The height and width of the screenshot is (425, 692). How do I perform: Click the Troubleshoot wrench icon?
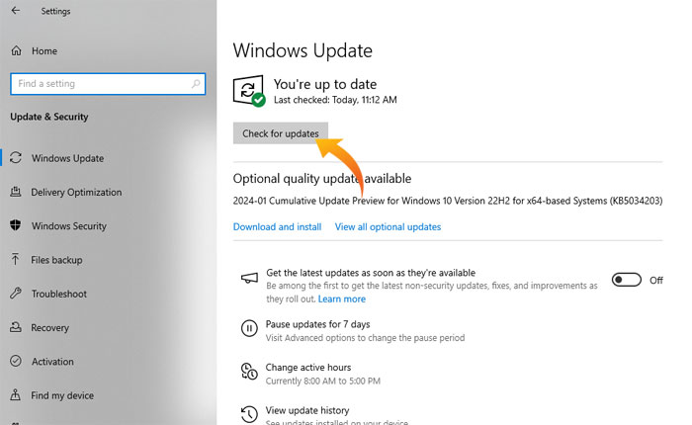tap(16, 294)
